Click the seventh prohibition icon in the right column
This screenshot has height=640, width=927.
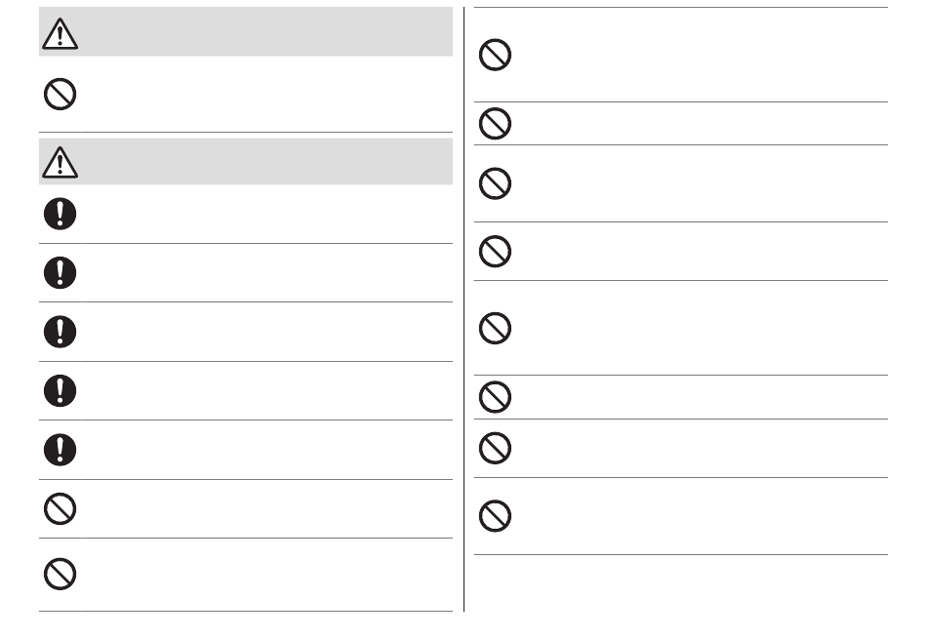tap(495, 448)
